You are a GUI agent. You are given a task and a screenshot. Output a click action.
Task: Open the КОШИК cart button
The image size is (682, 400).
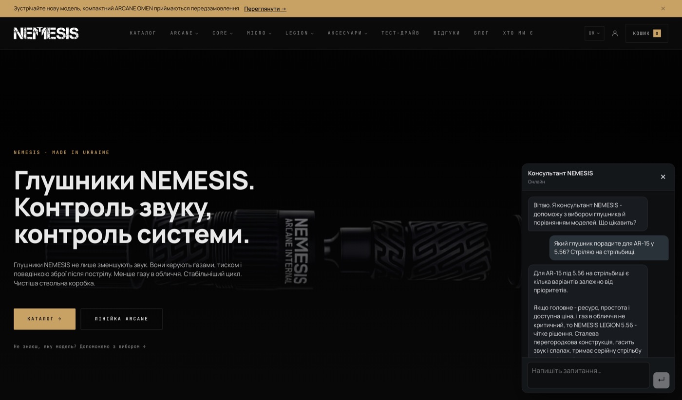pyautogui.click(x=646, y=33)
